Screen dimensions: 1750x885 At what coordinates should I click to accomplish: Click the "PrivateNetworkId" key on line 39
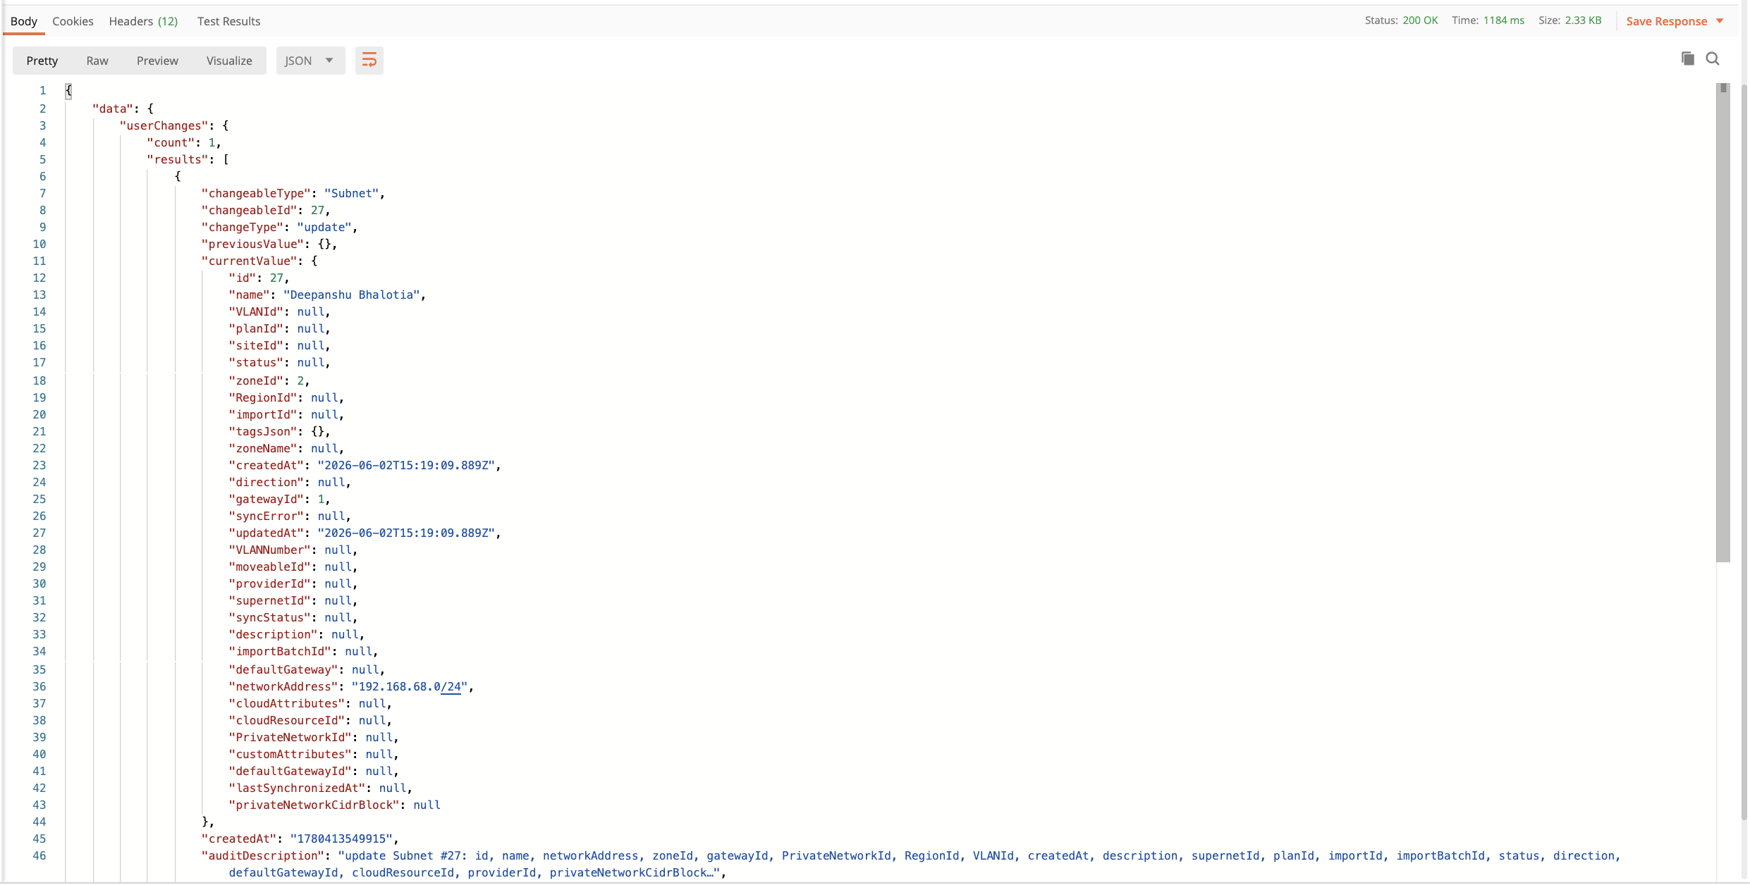point(290,737)
